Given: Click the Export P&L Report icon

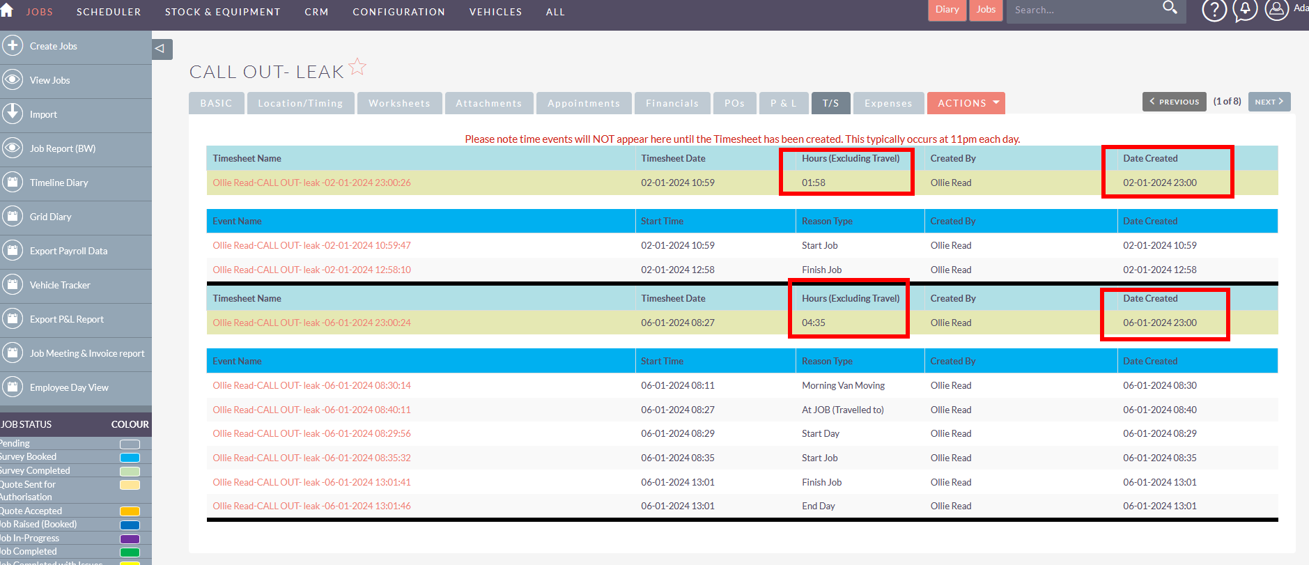Looking at the screenshot, I should pyautogui.click(x=13, y=319).
